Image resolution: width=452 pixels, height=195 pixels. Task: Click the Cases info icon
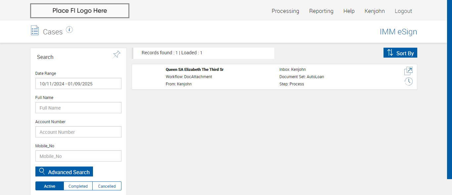[x=69, y=30]
